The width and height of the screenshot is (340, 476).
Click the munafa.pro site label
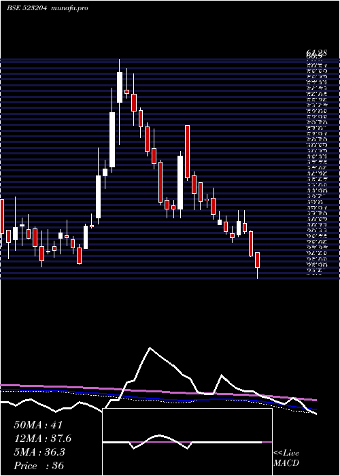tap(69, 8)
